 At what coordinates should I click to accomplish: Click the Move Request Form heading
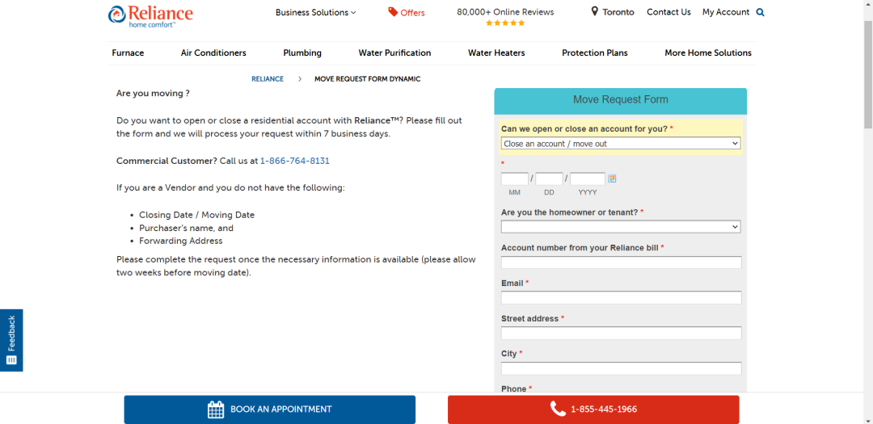[x=621, y=100]
